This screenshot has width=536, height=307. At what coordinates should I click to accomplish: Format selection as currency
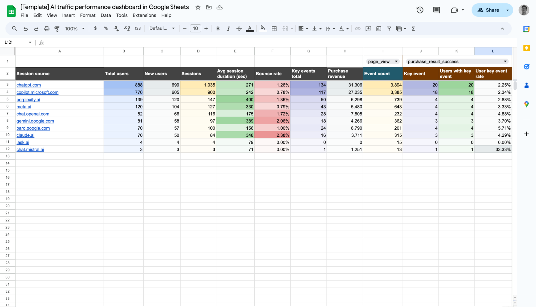(x=95, y=29)
